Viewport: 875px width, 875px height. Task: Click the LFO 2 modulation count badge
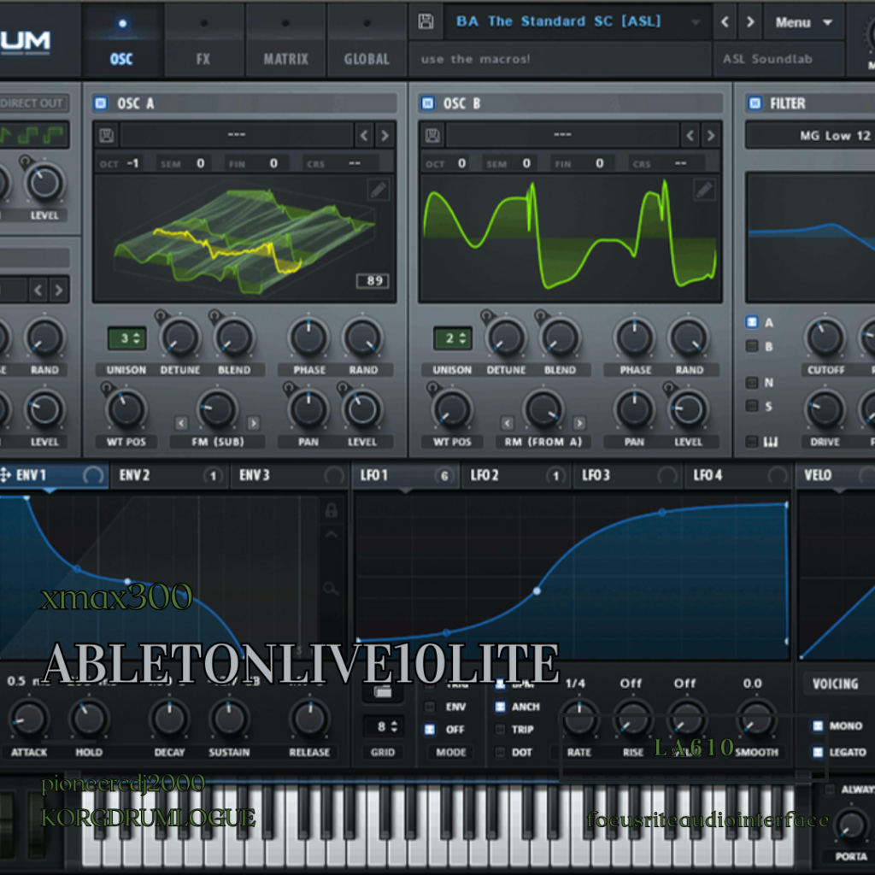click(555, 475)
